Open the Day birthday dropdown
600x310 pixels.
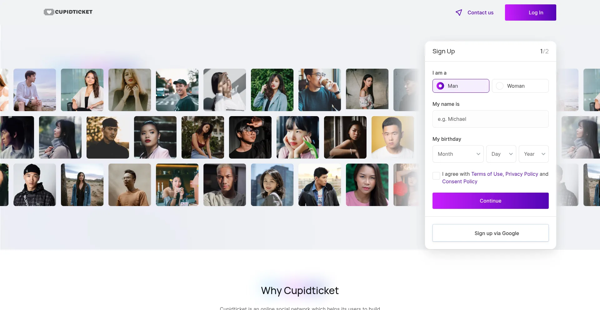(501, 154)
